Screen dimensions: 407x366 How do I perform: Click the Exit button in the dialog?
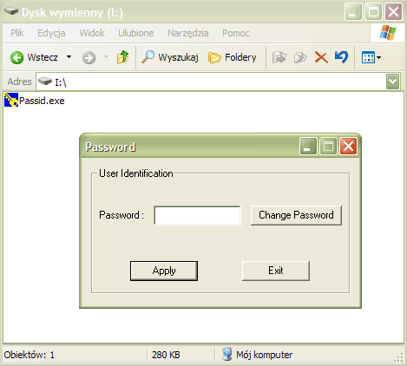tap(276, 271)
